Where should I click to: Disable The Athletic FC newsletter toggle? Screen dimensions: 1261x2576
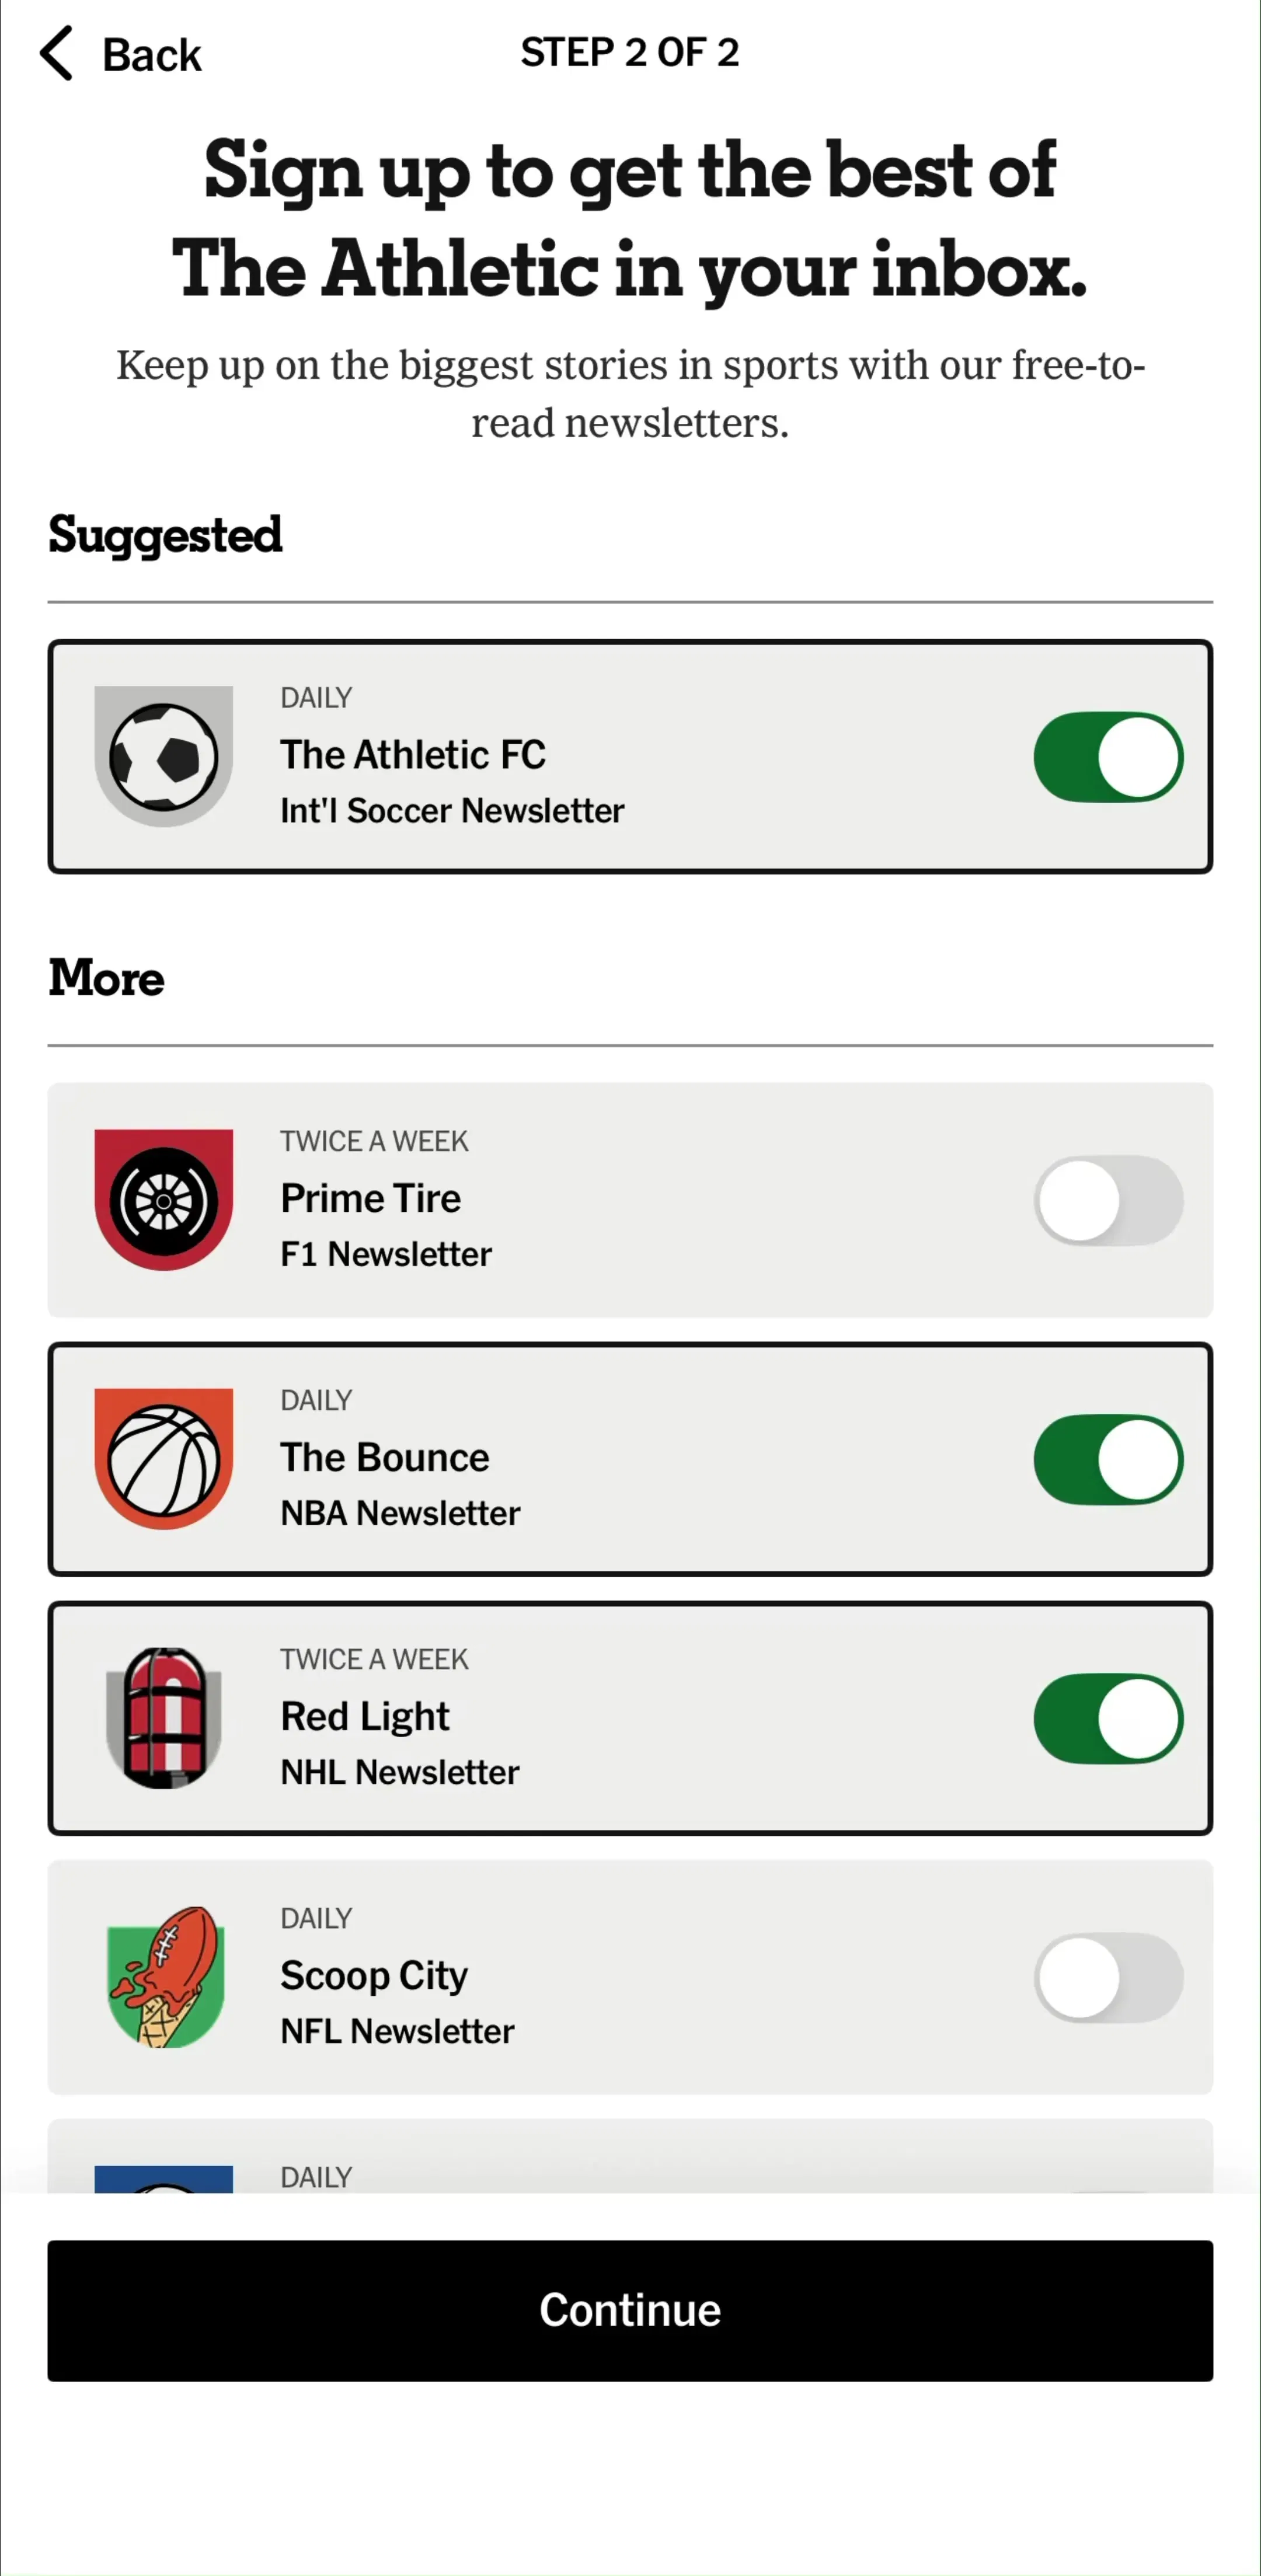1108,757
